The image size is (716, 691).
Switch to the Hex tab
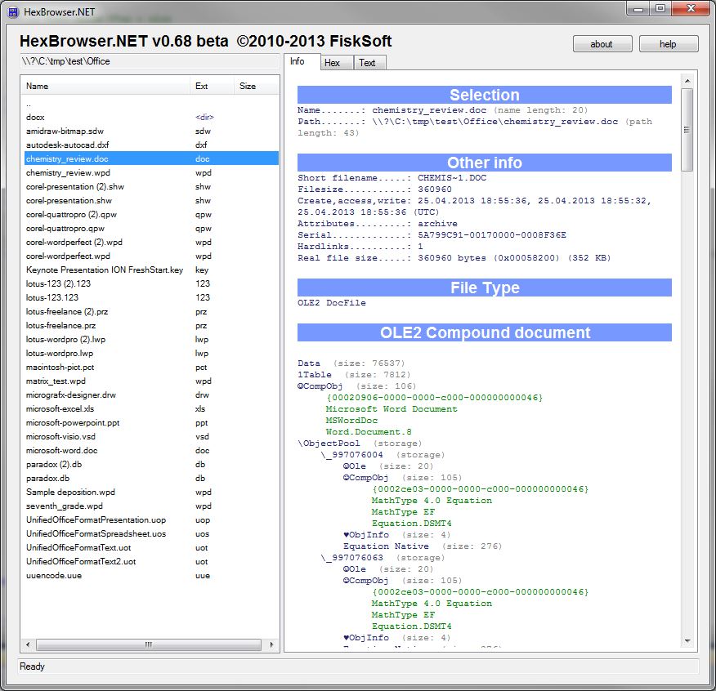pyautogui.click(x=337, y=63)
